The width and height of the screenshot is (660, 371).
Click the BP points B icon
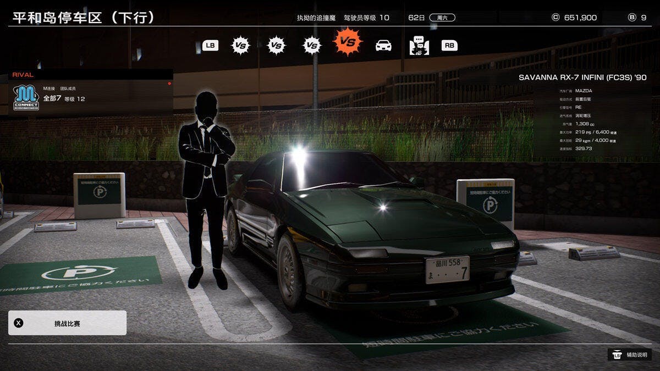pyautogui.click(x=631, y=18)
